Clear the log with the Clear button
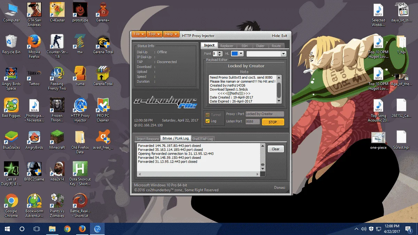 tap(276, 149)
